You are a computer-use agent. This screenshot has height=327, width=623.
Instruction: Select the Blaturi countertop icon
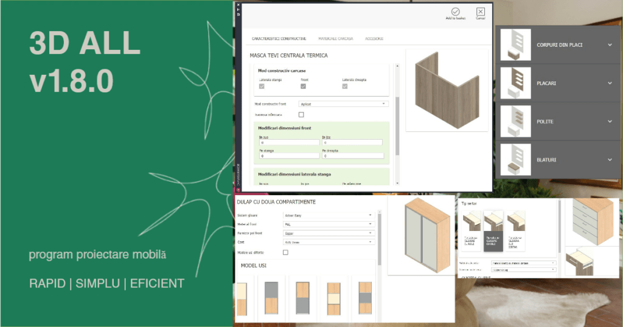515,159
